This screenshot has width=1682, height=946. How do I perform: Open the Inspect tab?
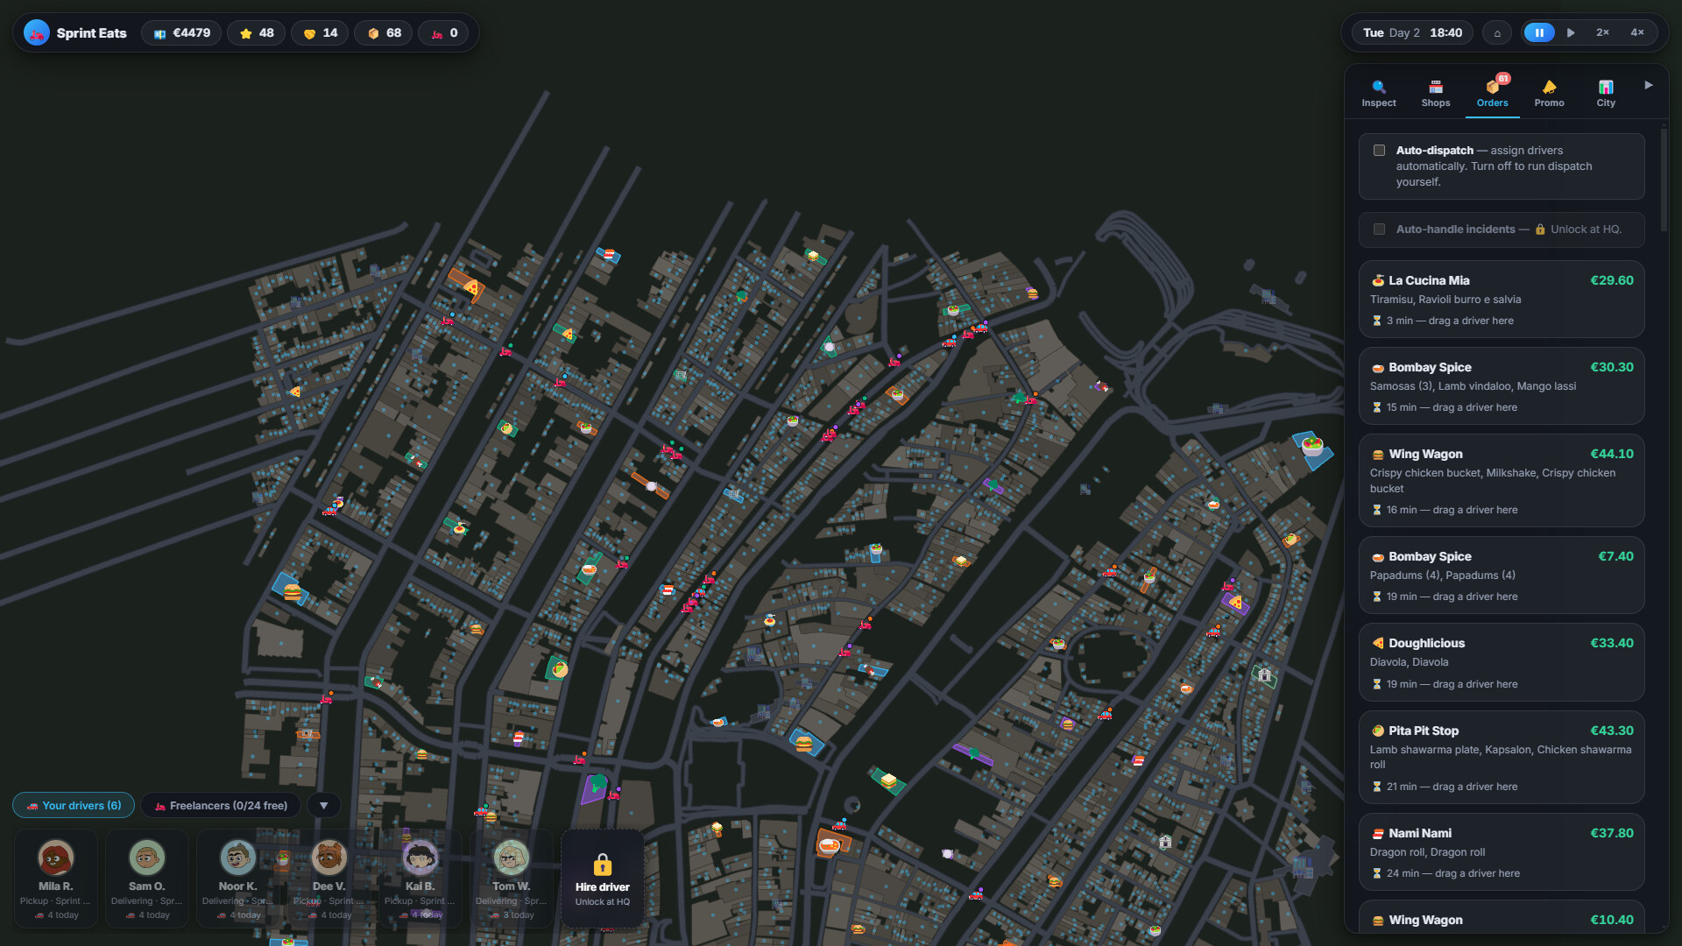tap(1379, 94)
